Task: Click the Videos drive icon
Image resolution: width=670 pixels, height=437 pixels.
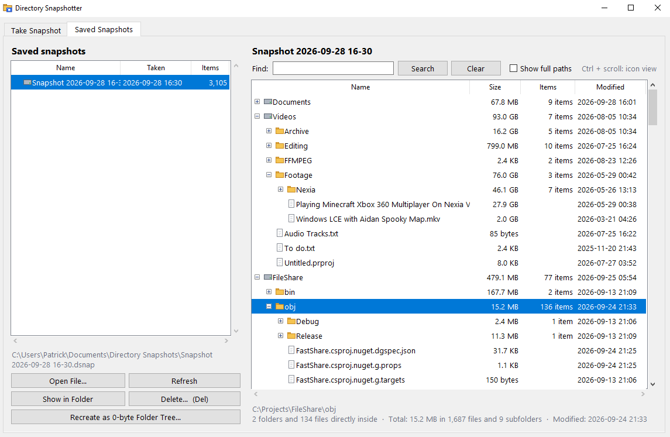Action: pyautogui.click(x=268, y=116)
